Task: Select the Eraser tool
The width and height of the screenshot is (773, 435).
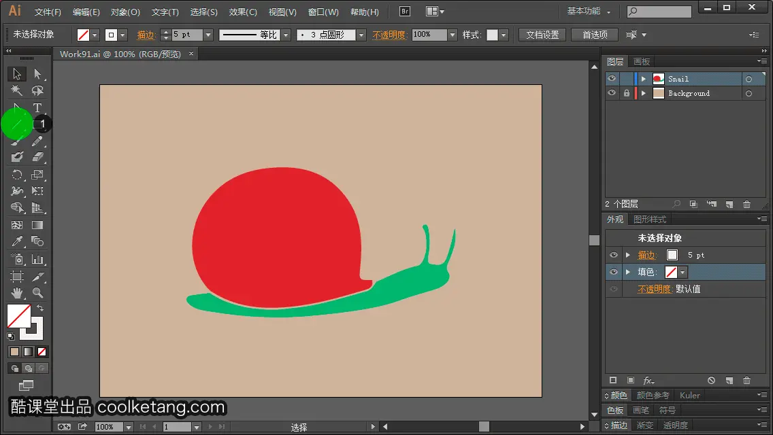Action: pos(37,157)
